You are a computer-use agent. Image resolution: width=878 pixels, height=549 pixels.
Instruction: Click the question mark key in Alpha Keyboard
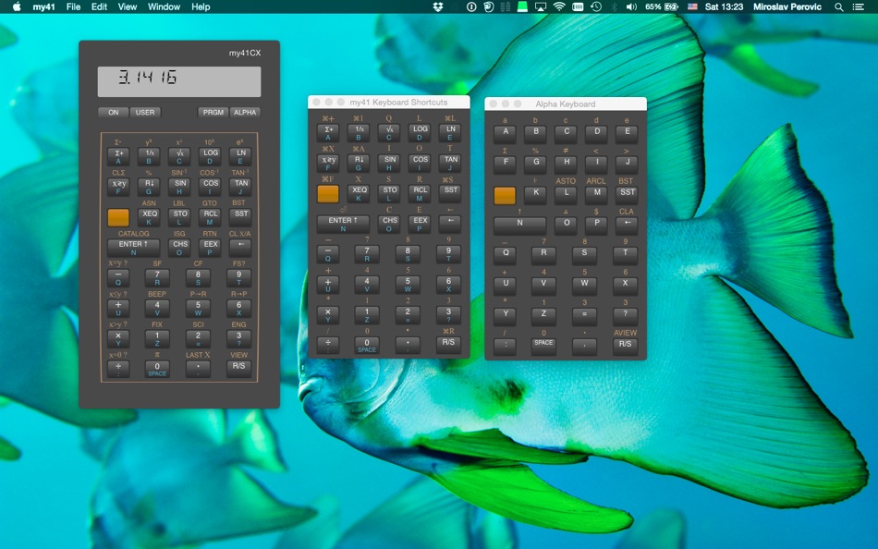626,317
